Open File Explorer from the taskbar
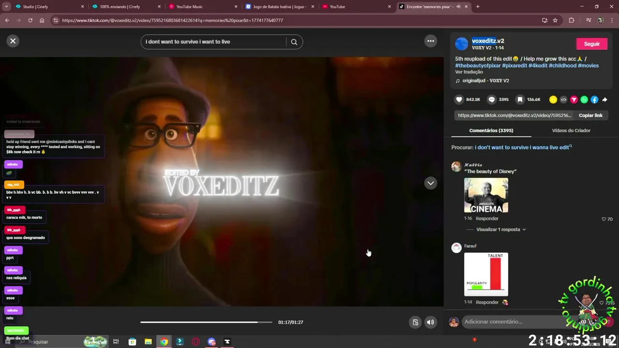Screen dimensions: 619x348 [148, 342]
